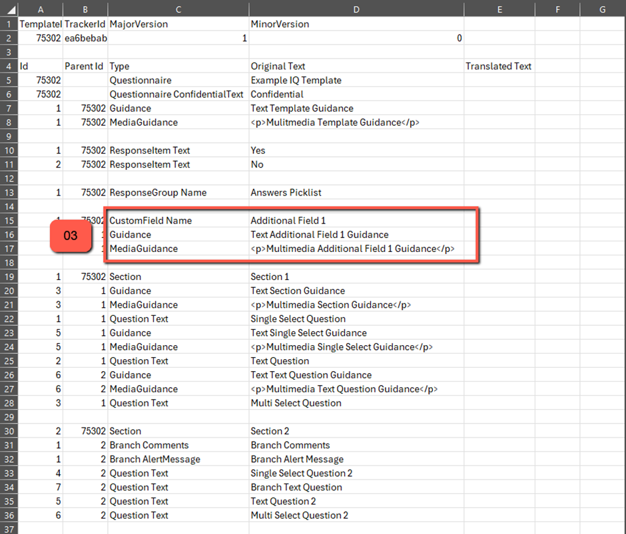The width and height of the screenshot is (626, 534).
Task: Click the row 30 header
Action: [8, 431]
